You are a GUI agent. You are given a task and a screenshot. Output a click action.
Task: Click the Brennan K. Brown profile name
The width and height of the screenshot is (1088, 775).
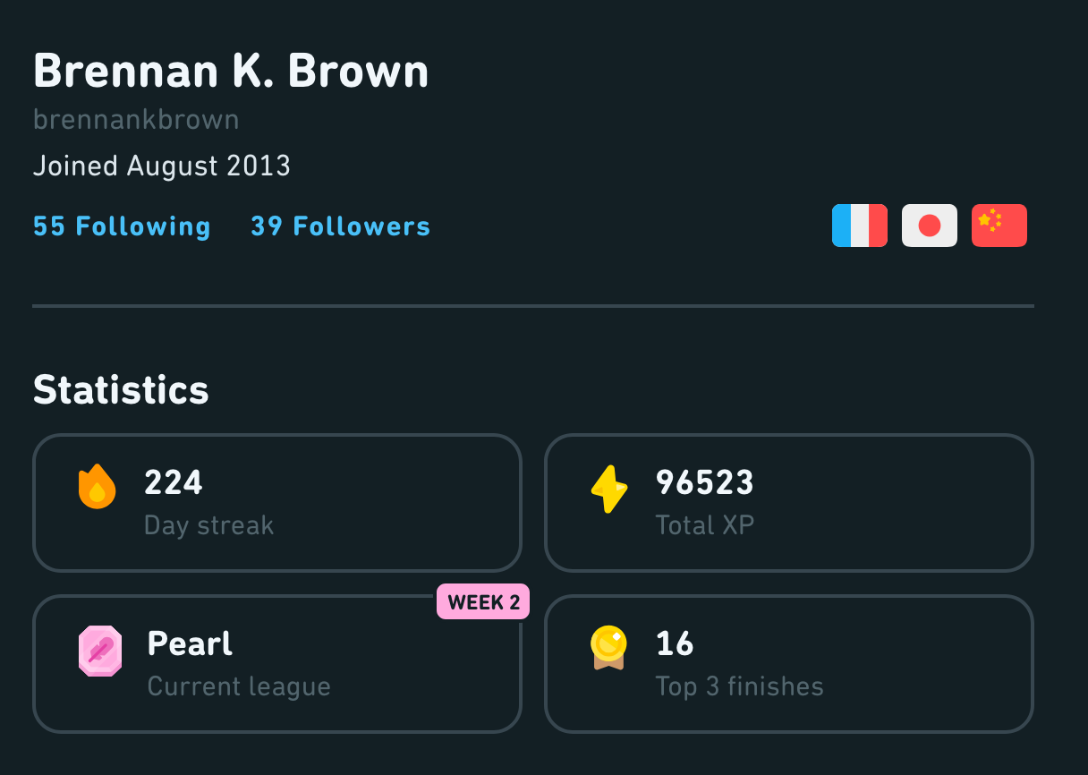[x=231, y=71]
